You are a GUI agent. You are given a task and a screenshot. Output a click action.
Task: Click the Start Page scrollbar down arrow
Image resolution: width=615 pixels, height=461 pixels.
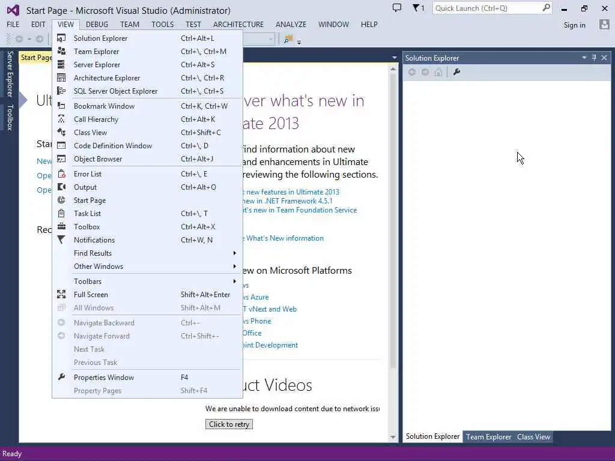(x=393, y=437)
